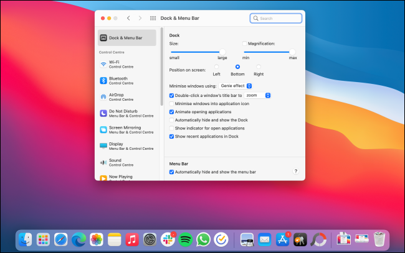
Task: Click the help question mark button
Action: pyautogui.click(x=295, y=171)
